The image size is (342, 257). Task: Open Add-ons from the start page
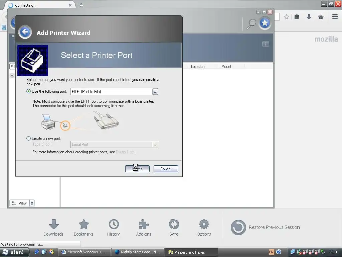pos(144,228)
